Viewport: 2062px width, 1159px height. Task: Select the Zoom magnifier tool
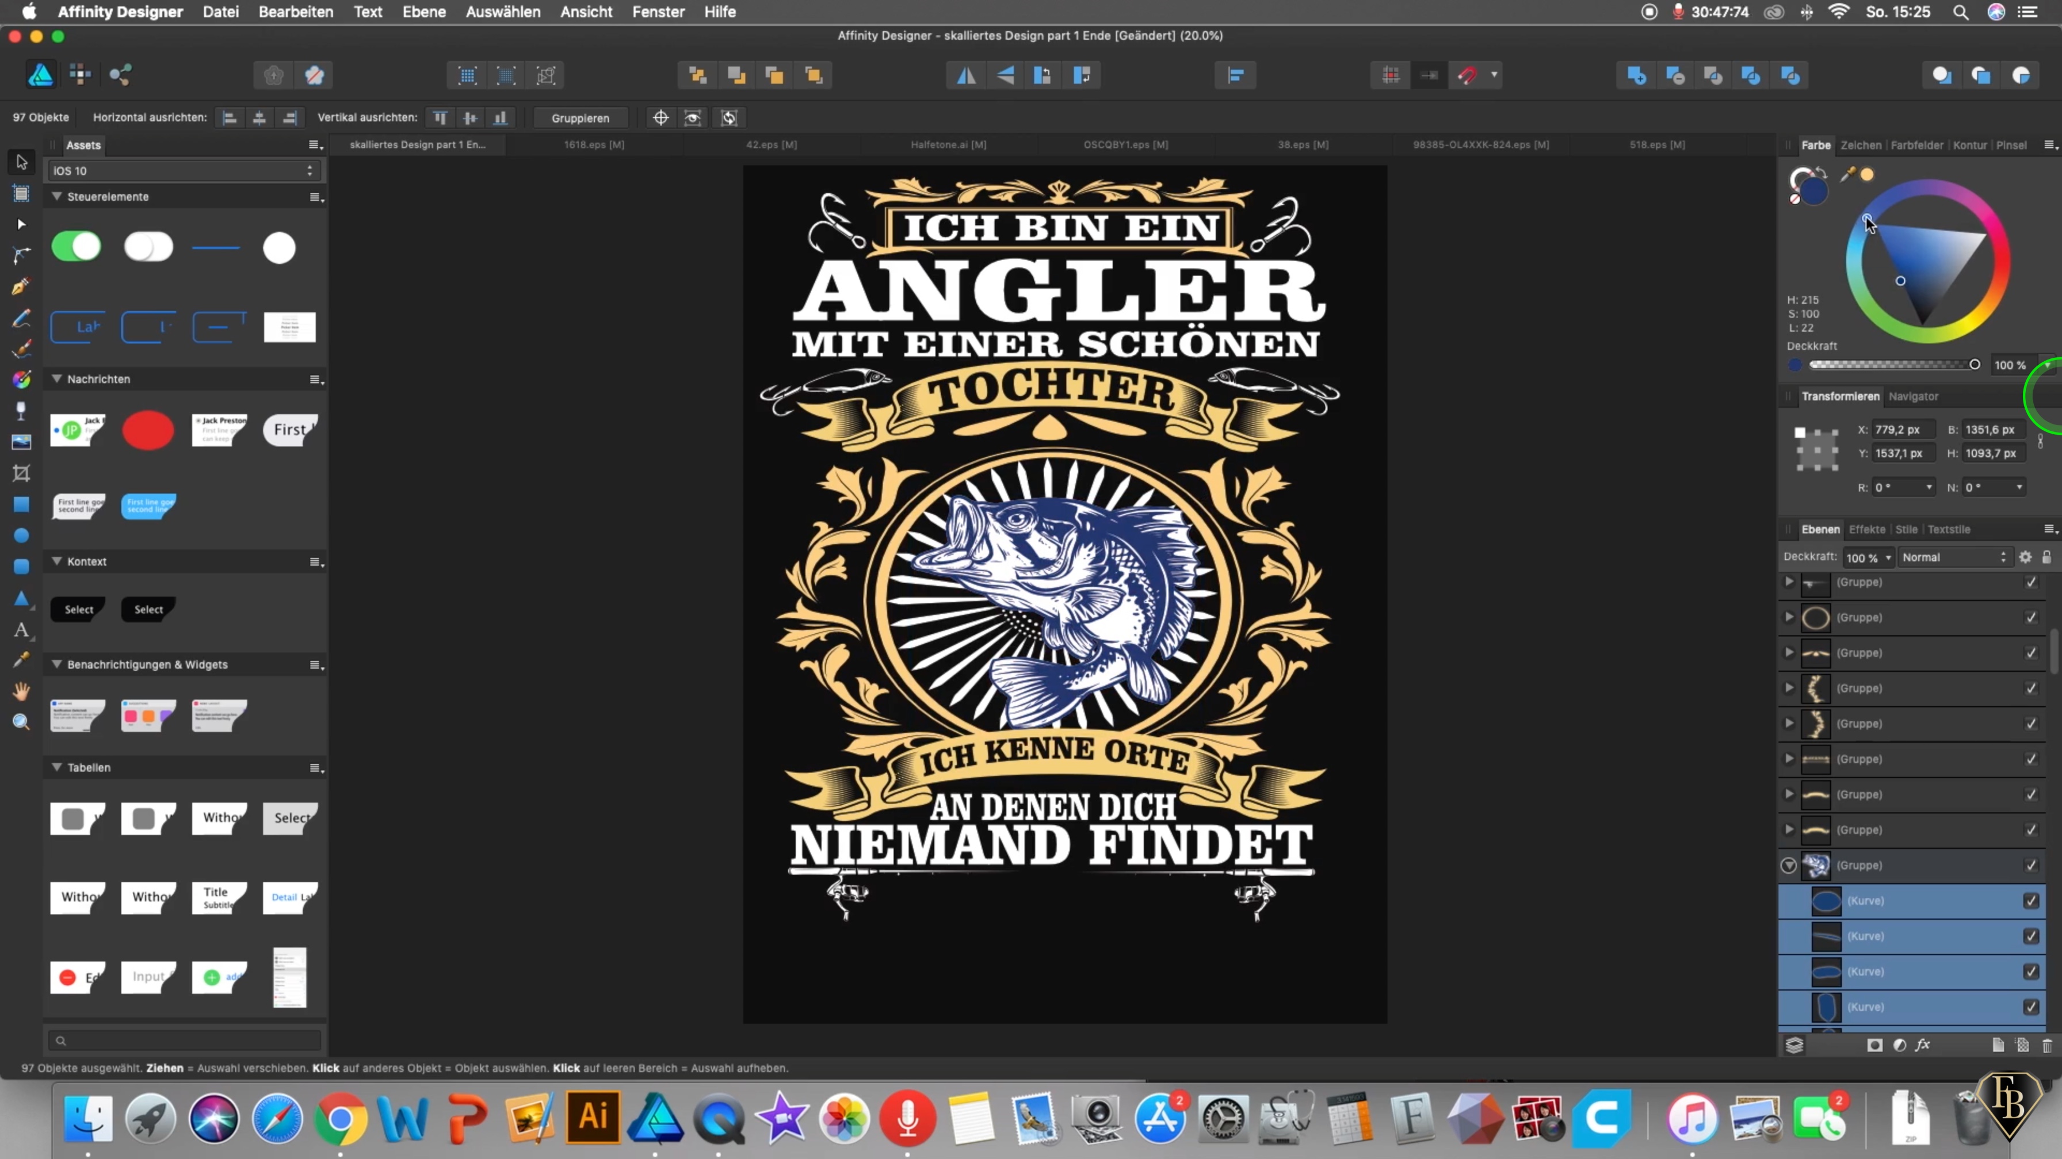coord(21,722)
